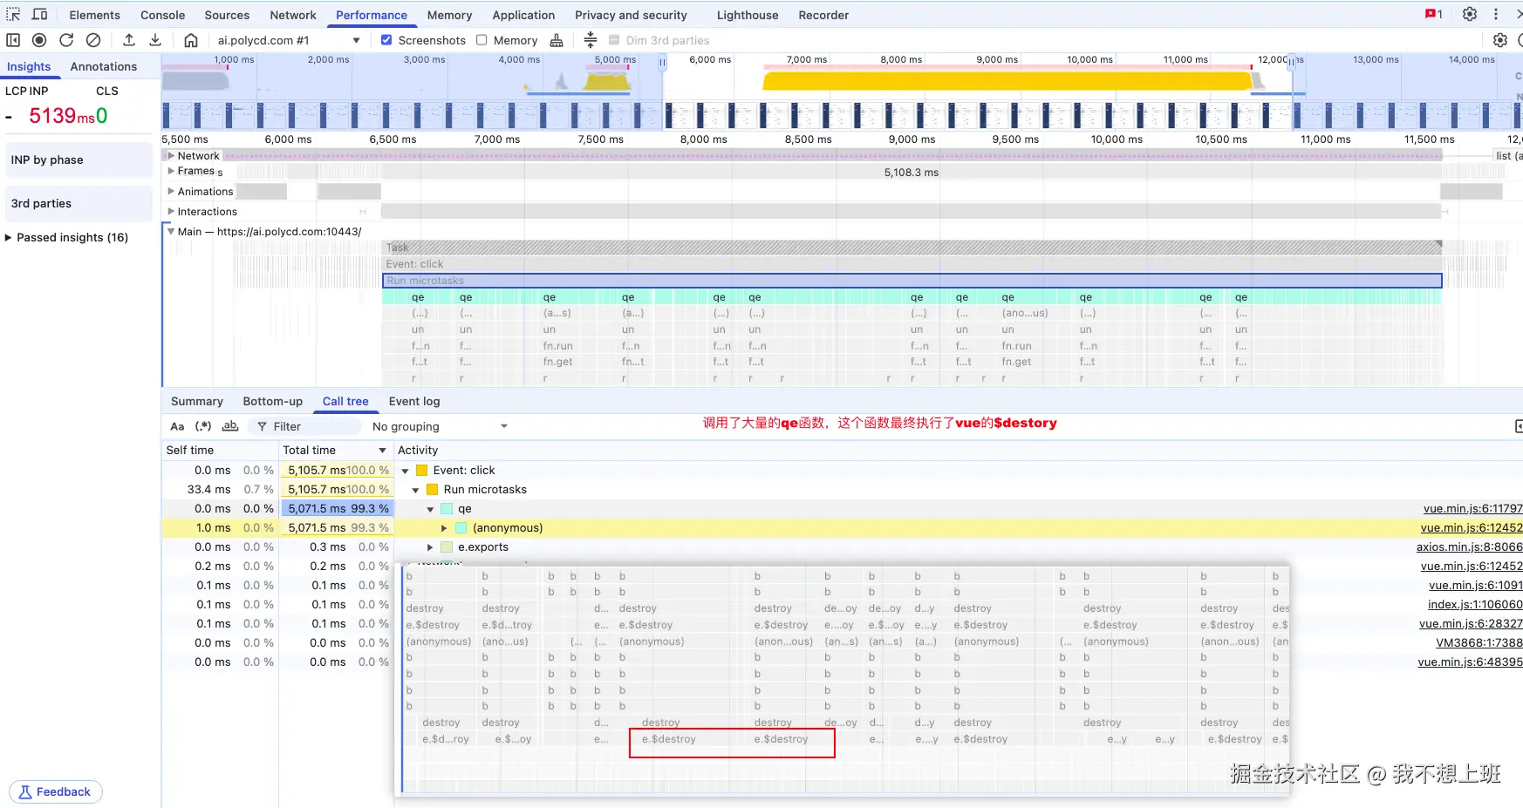Screen dimensions: 1523x808
Task: Collapse the Event: click tree row
Action: (x=405, y=471)
